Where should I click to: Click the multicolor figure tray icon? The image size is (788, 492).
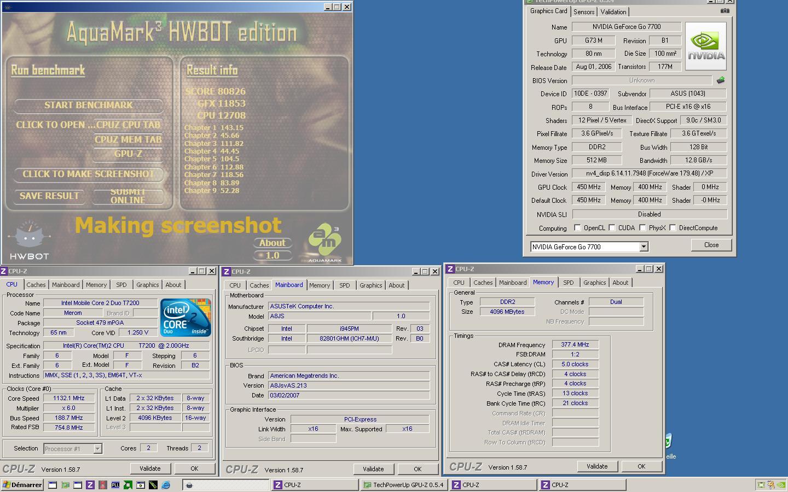[x=771, y=485]
